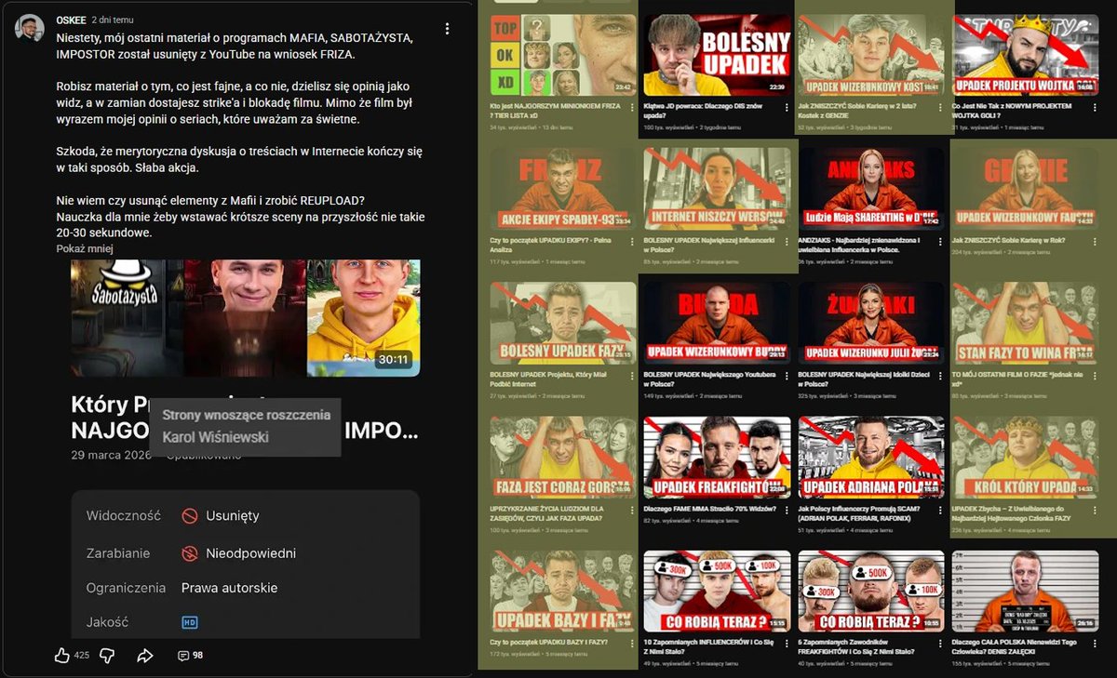This screenshot has height=678, width=1117.
Task: Open the 'BOLESNY UPADEK' JD video thumbnail
Action: 718,55
